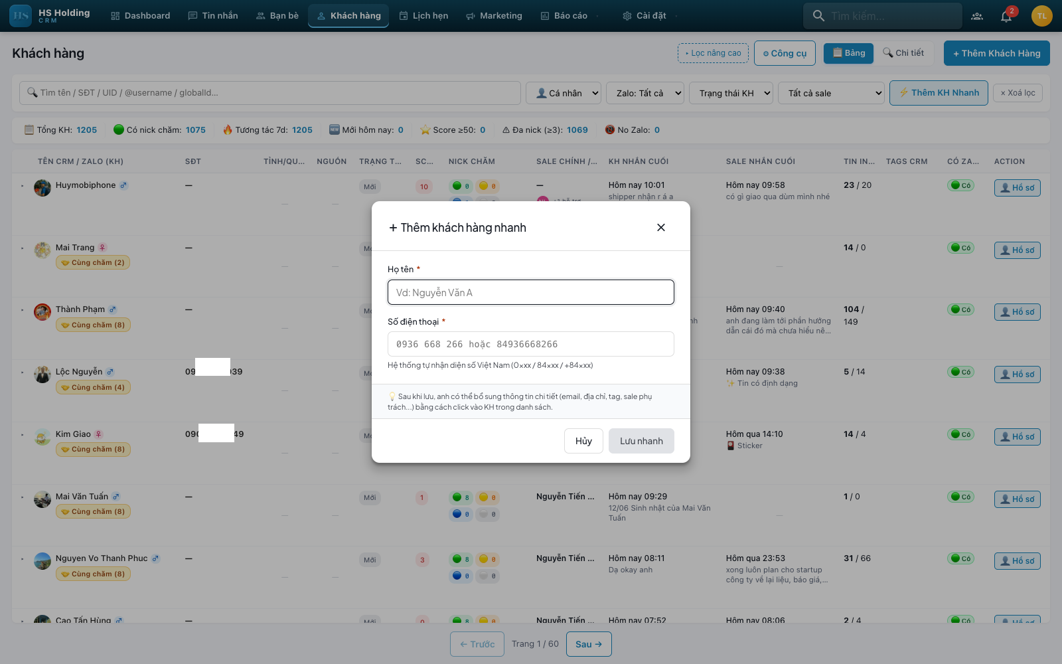Expand the Huymobiphone row

click(22, 186)
